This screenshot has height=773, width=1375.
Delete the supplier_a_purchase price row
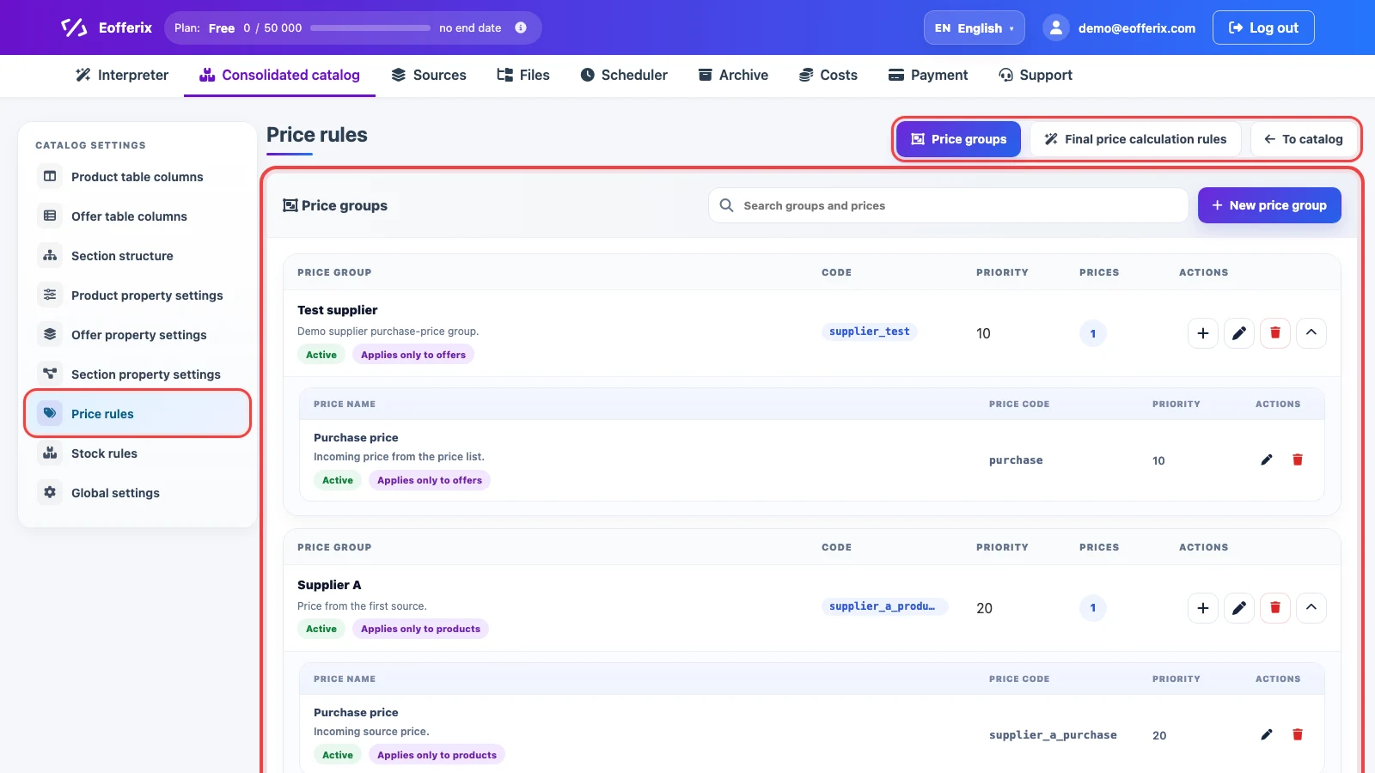pos(1298,734)
